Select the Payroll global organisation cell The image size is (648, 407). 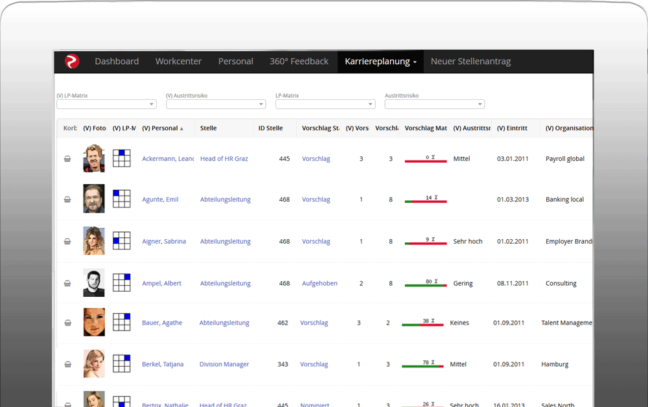click(564, 159)
